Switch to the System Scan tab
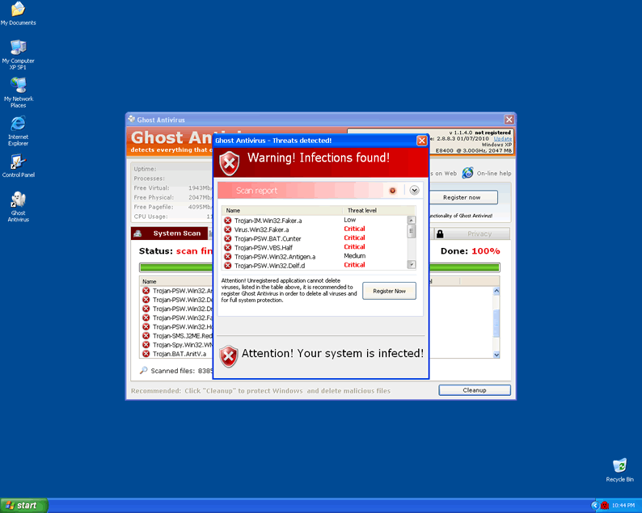This screenshot has height=513, width=642. tap(168, 233)
